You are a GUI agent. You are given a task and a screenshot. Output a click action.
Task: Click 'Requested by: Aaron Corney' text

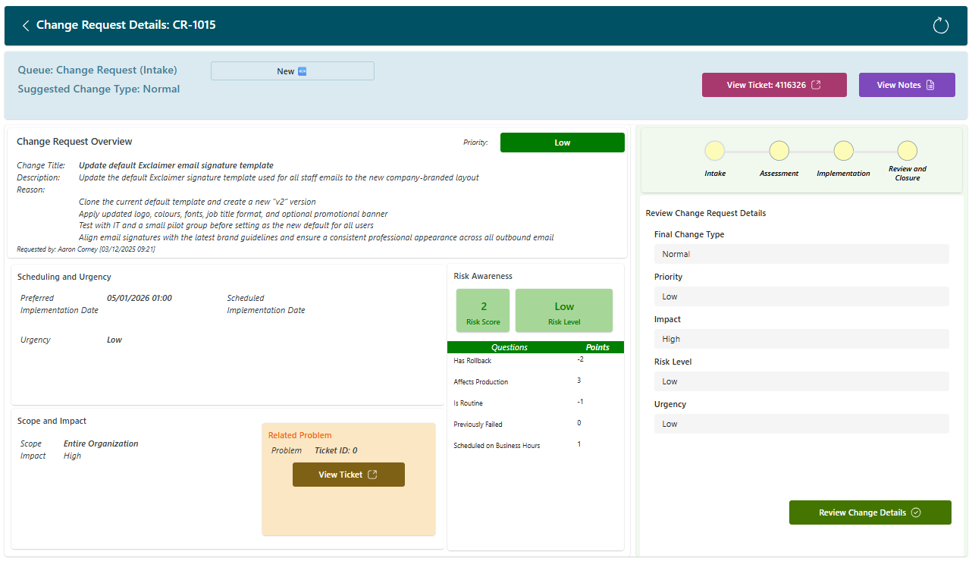point(86,249)
